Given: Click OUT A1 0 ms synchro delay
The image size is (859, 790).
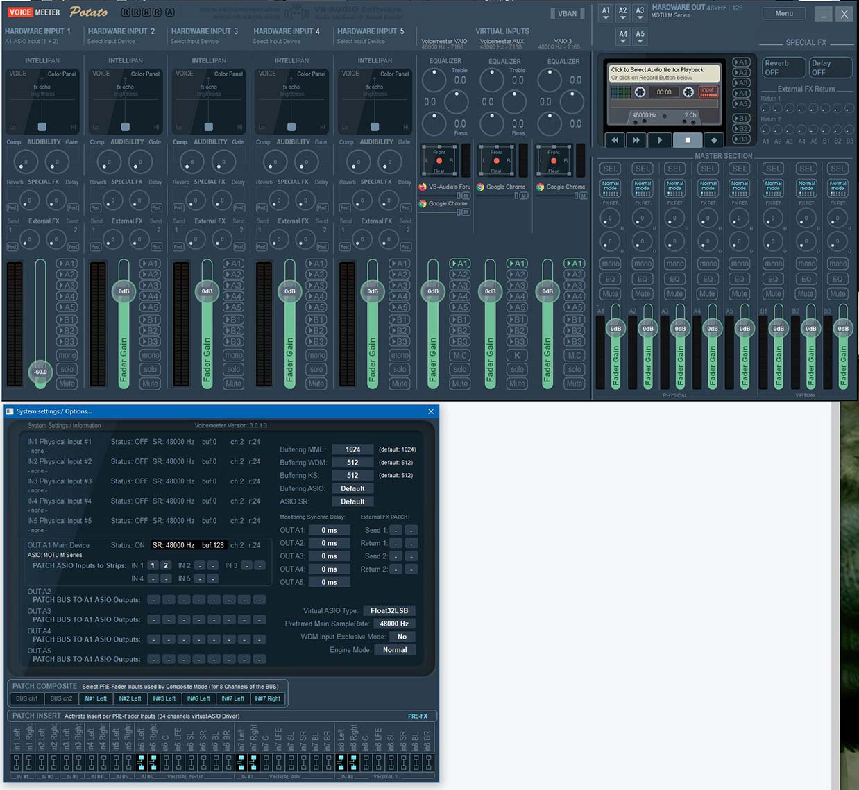Looking at the screenshot, I should pyautogui.click(x=329, y=530).
